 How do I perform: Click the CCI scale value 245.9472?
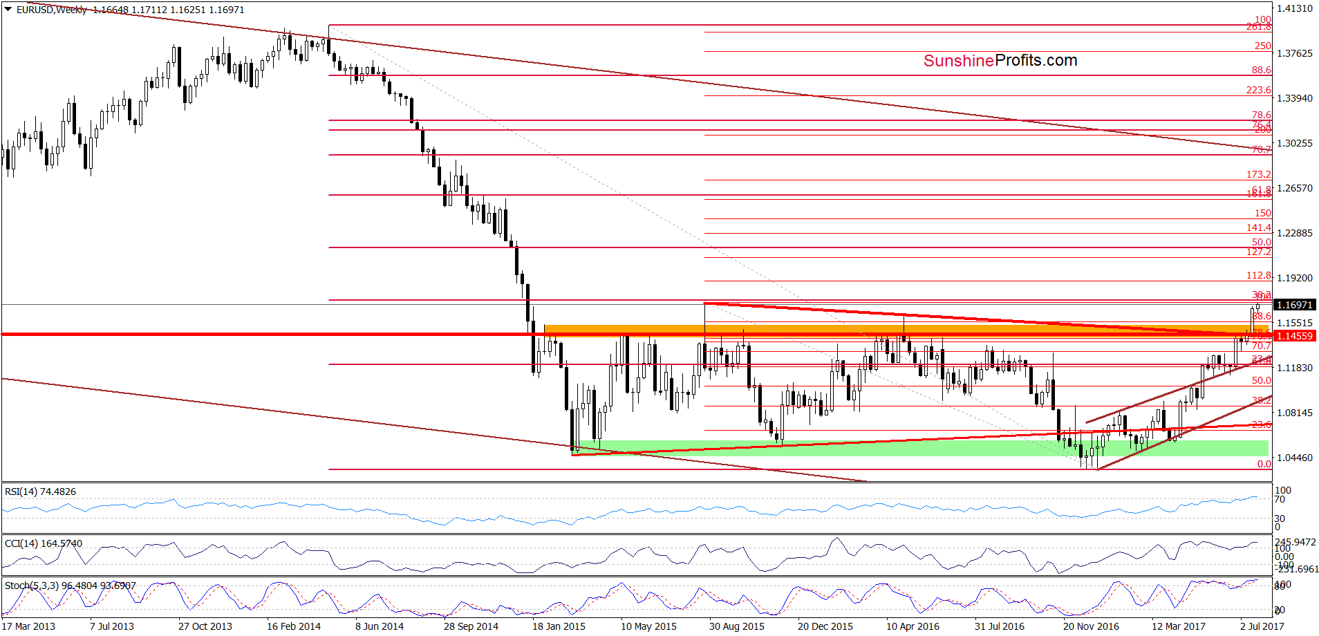tap(1295, 542)
